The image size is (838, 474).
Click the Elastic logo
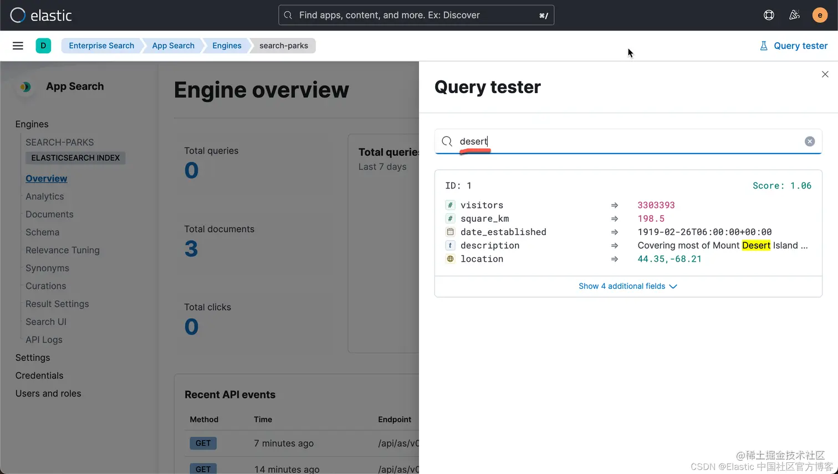click(x=41, y=15)
